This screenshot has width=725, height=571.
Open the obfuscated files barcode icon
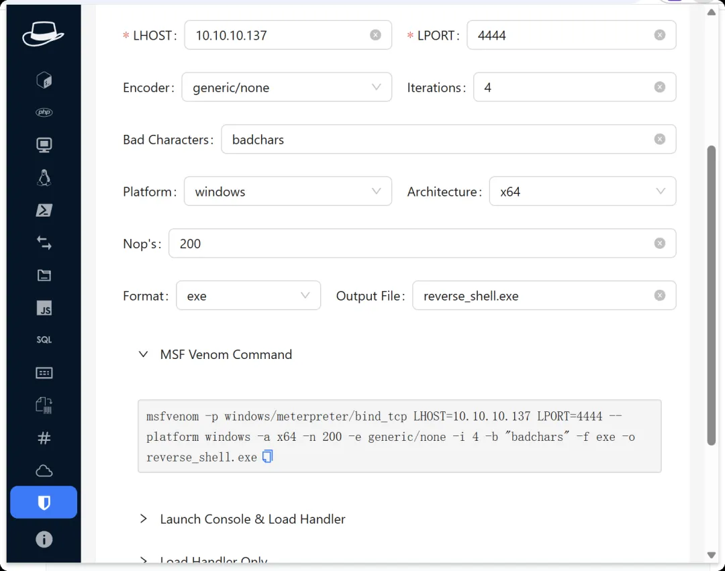coord(44,405)
